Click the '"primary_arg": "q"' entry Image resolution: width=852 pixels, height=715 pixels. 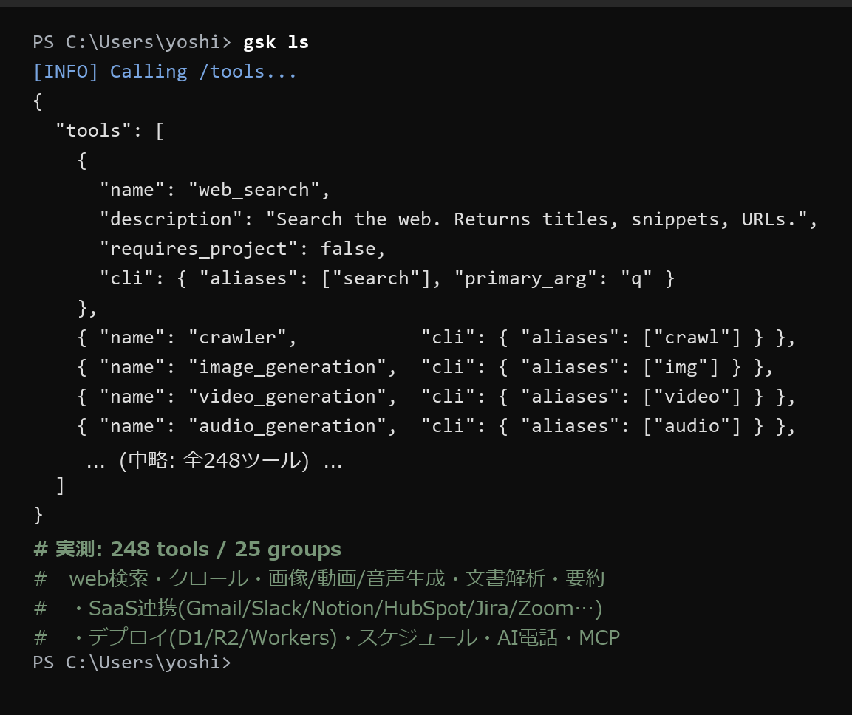(x=553, y=278)
